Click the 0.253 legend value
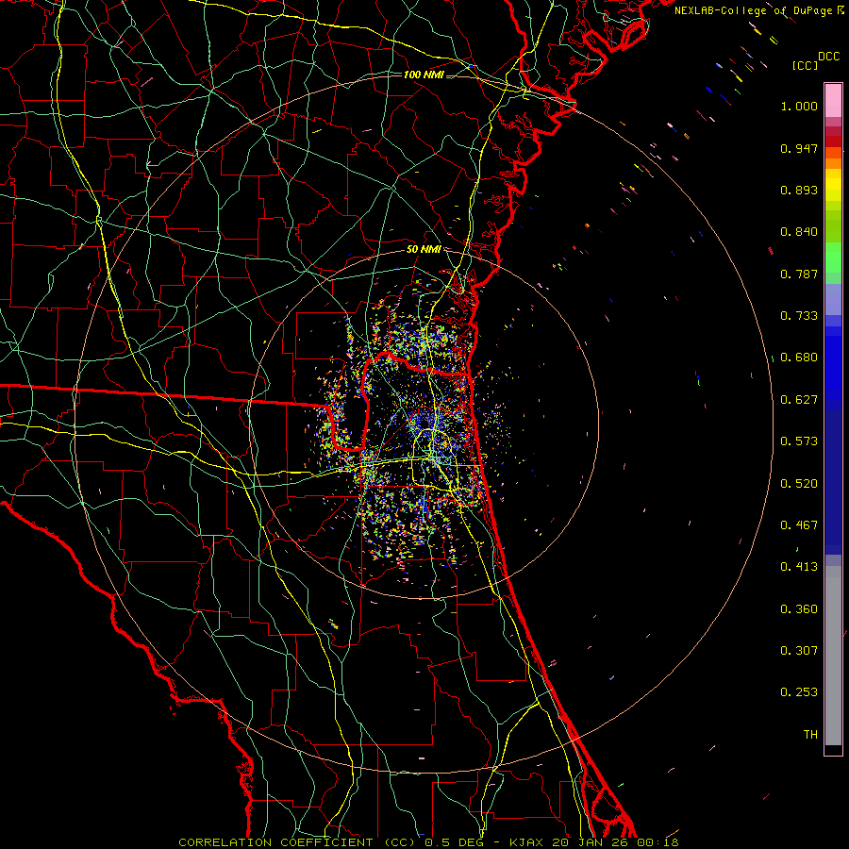The width and height of the screenshot is (849, 849). (799, 692)
